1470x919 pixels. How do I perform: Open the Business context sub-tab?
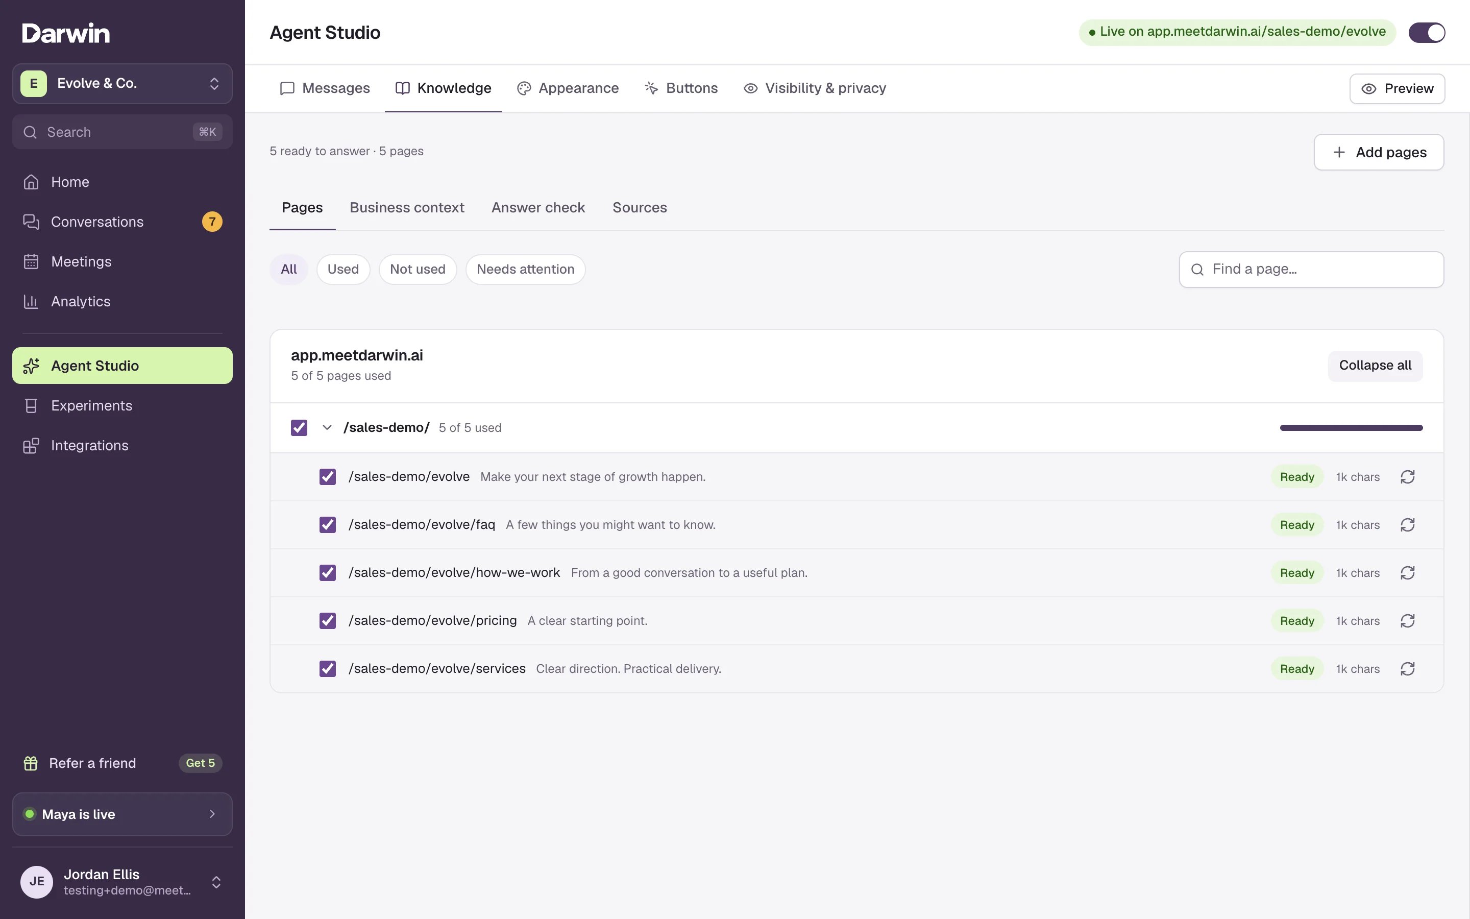click(407, 207)
